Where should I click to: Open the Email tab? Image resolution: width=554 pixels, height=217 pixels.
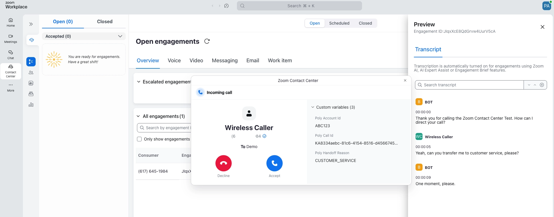[x=253, y=61]
